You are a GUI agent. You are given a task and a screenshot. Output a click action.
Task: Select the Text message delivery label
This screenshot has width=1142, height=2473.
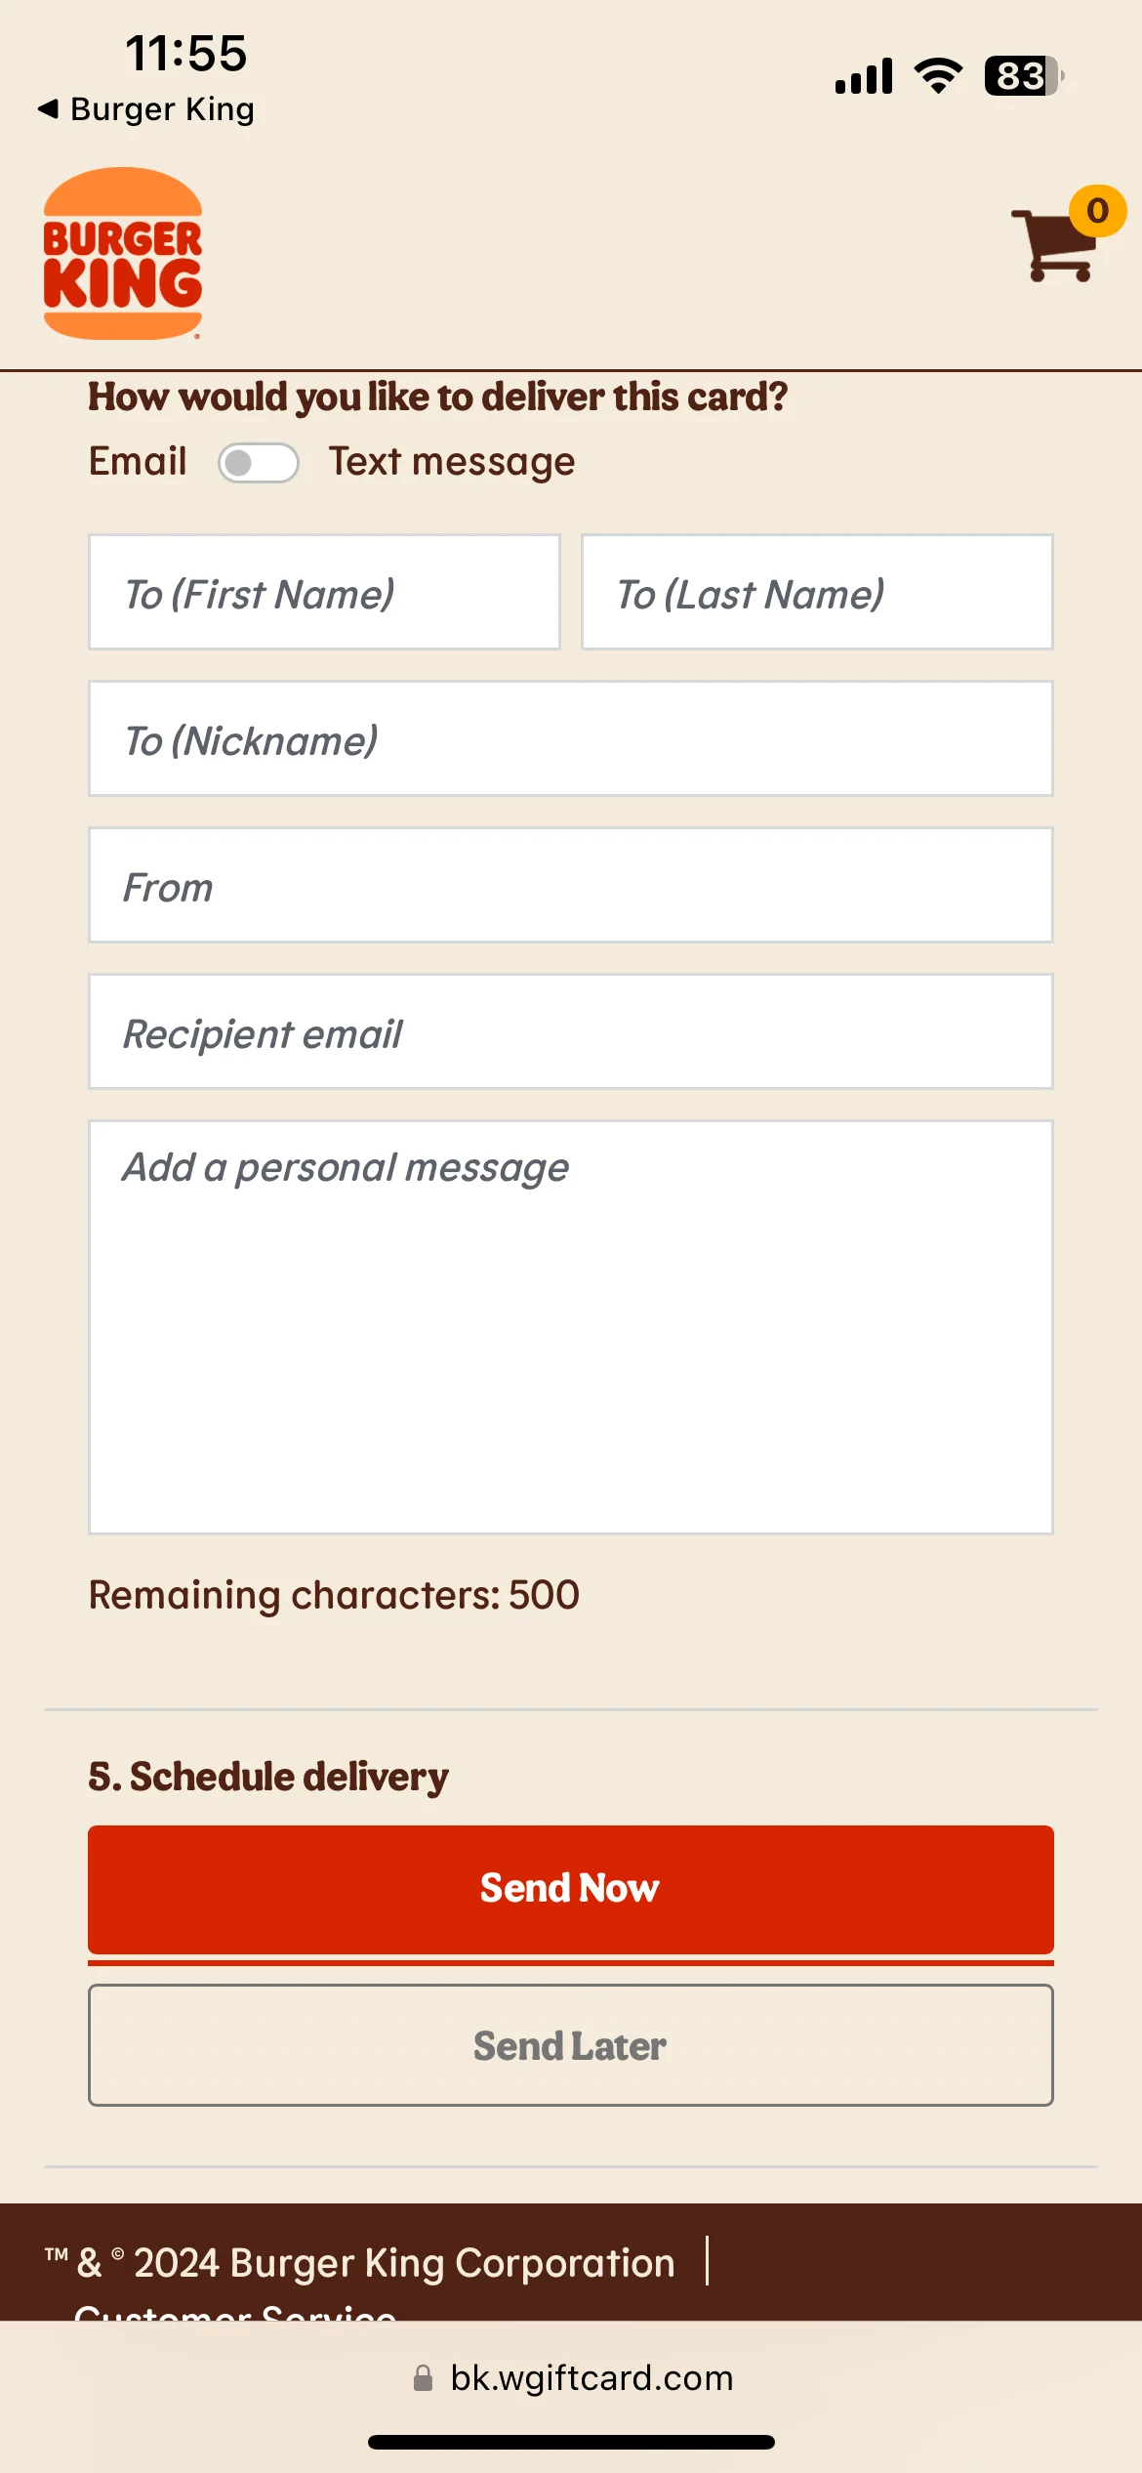452,462
